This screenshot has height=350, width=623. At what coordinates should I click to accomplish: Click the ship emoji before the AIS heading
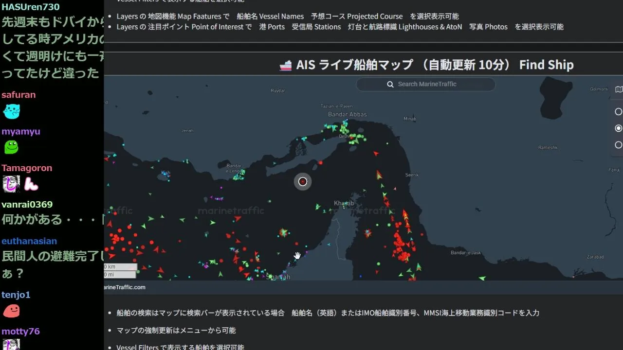point(286,65)
